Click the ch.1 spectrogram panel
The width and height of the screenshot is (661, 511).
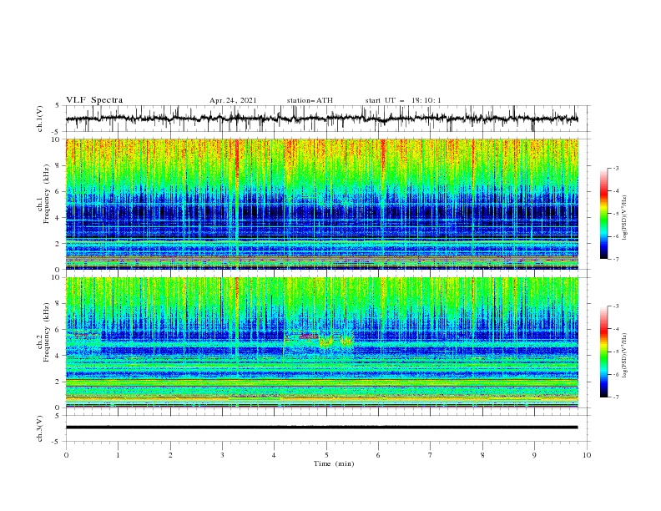coord(321,204)
